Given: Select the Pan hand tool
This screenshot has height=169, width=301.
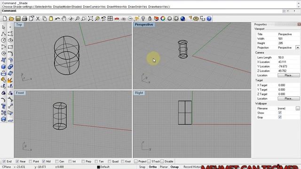Looking at the screenshot, I should click(x=64, y=19).
